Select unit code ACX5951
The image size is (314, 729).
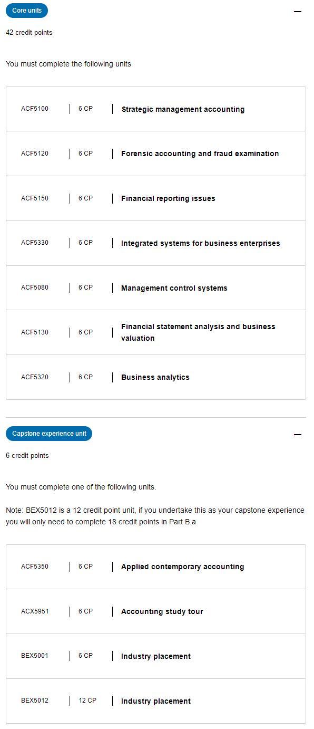(35, 611)
